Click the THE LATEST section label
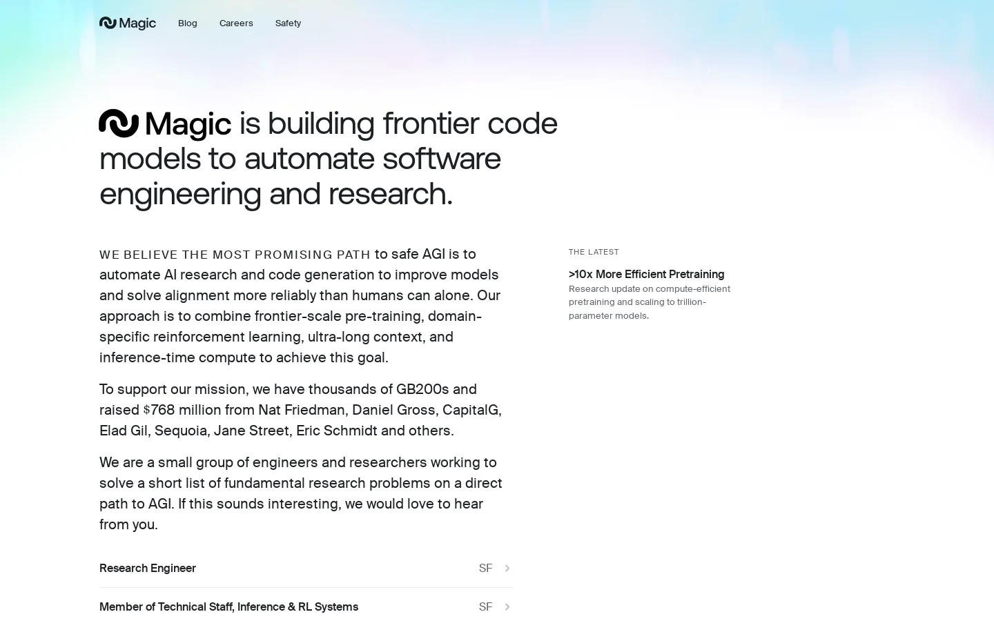Image resolution: width=994 pixels, height=621 pixels. point(594,252)
